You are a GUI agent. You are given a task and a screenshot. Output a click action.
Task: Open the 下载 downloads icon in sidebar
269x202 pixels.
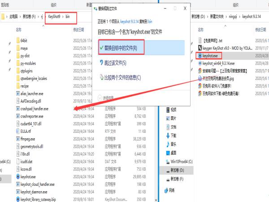click(x=168, y=136)
